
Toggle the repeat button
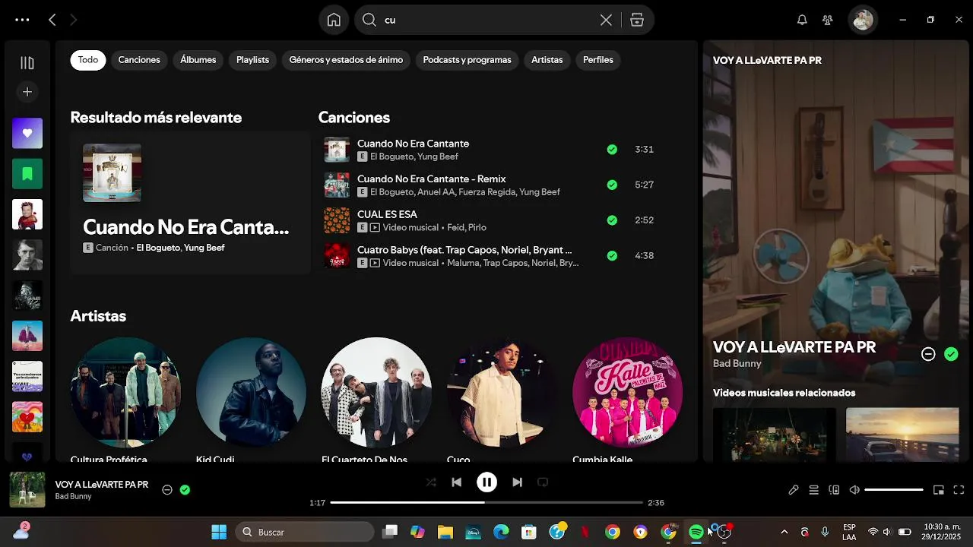click(543, 482)
